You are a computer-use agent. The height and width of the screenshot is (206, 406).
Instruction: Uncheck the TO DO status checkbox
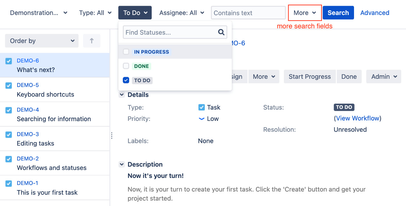126,80
